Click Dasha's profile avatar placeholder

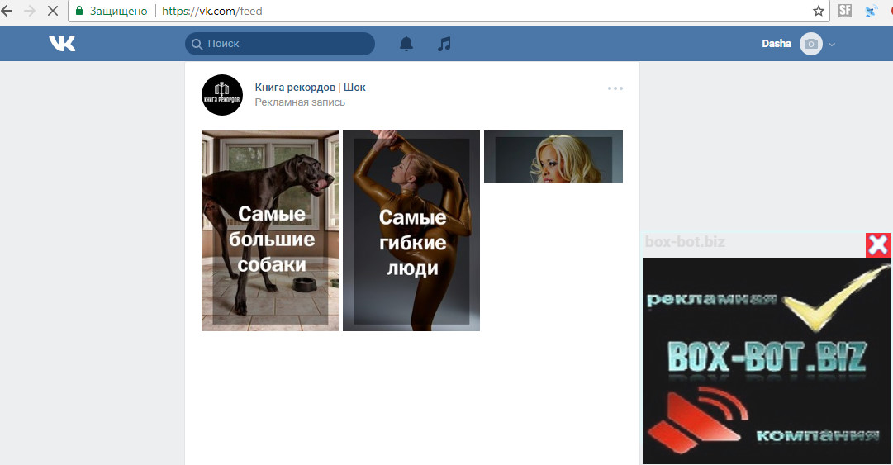[811, 44]
